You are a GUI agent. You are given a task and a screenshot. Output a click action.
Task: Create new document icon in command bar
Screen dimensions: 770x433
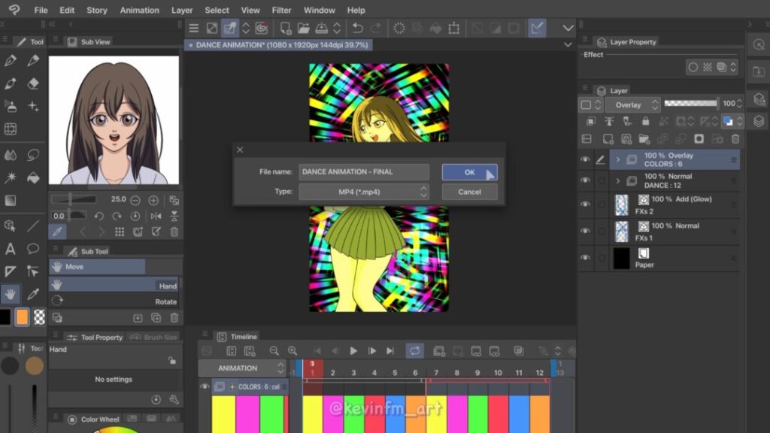point(285,28)
